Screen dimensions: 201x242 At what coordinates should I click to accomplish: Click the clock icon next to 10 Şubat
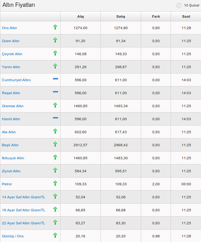click(179, 5)
